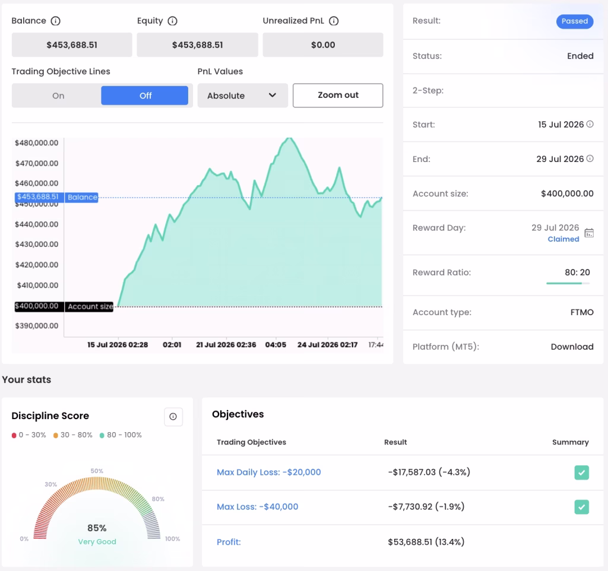608x571 pixels.
Task: Click the profit result $53,688.51 (13.4%)
Action: (426, 542)
